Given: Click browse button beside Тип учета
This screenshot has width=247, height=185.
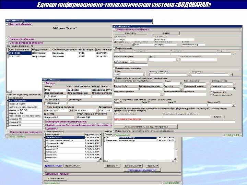Looking at the screenshot, I should (x=181, y=89).
